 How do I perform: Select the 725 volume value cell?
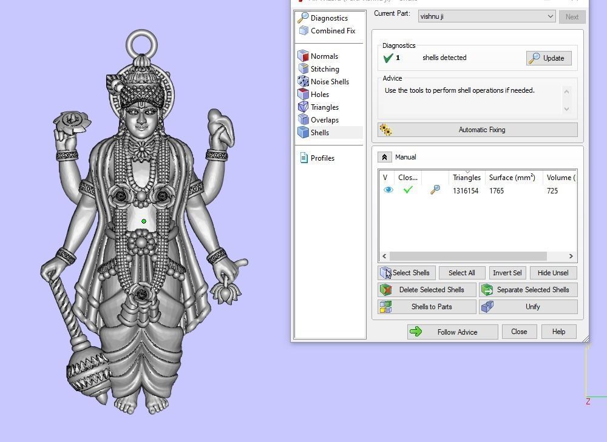click(552, 190)
